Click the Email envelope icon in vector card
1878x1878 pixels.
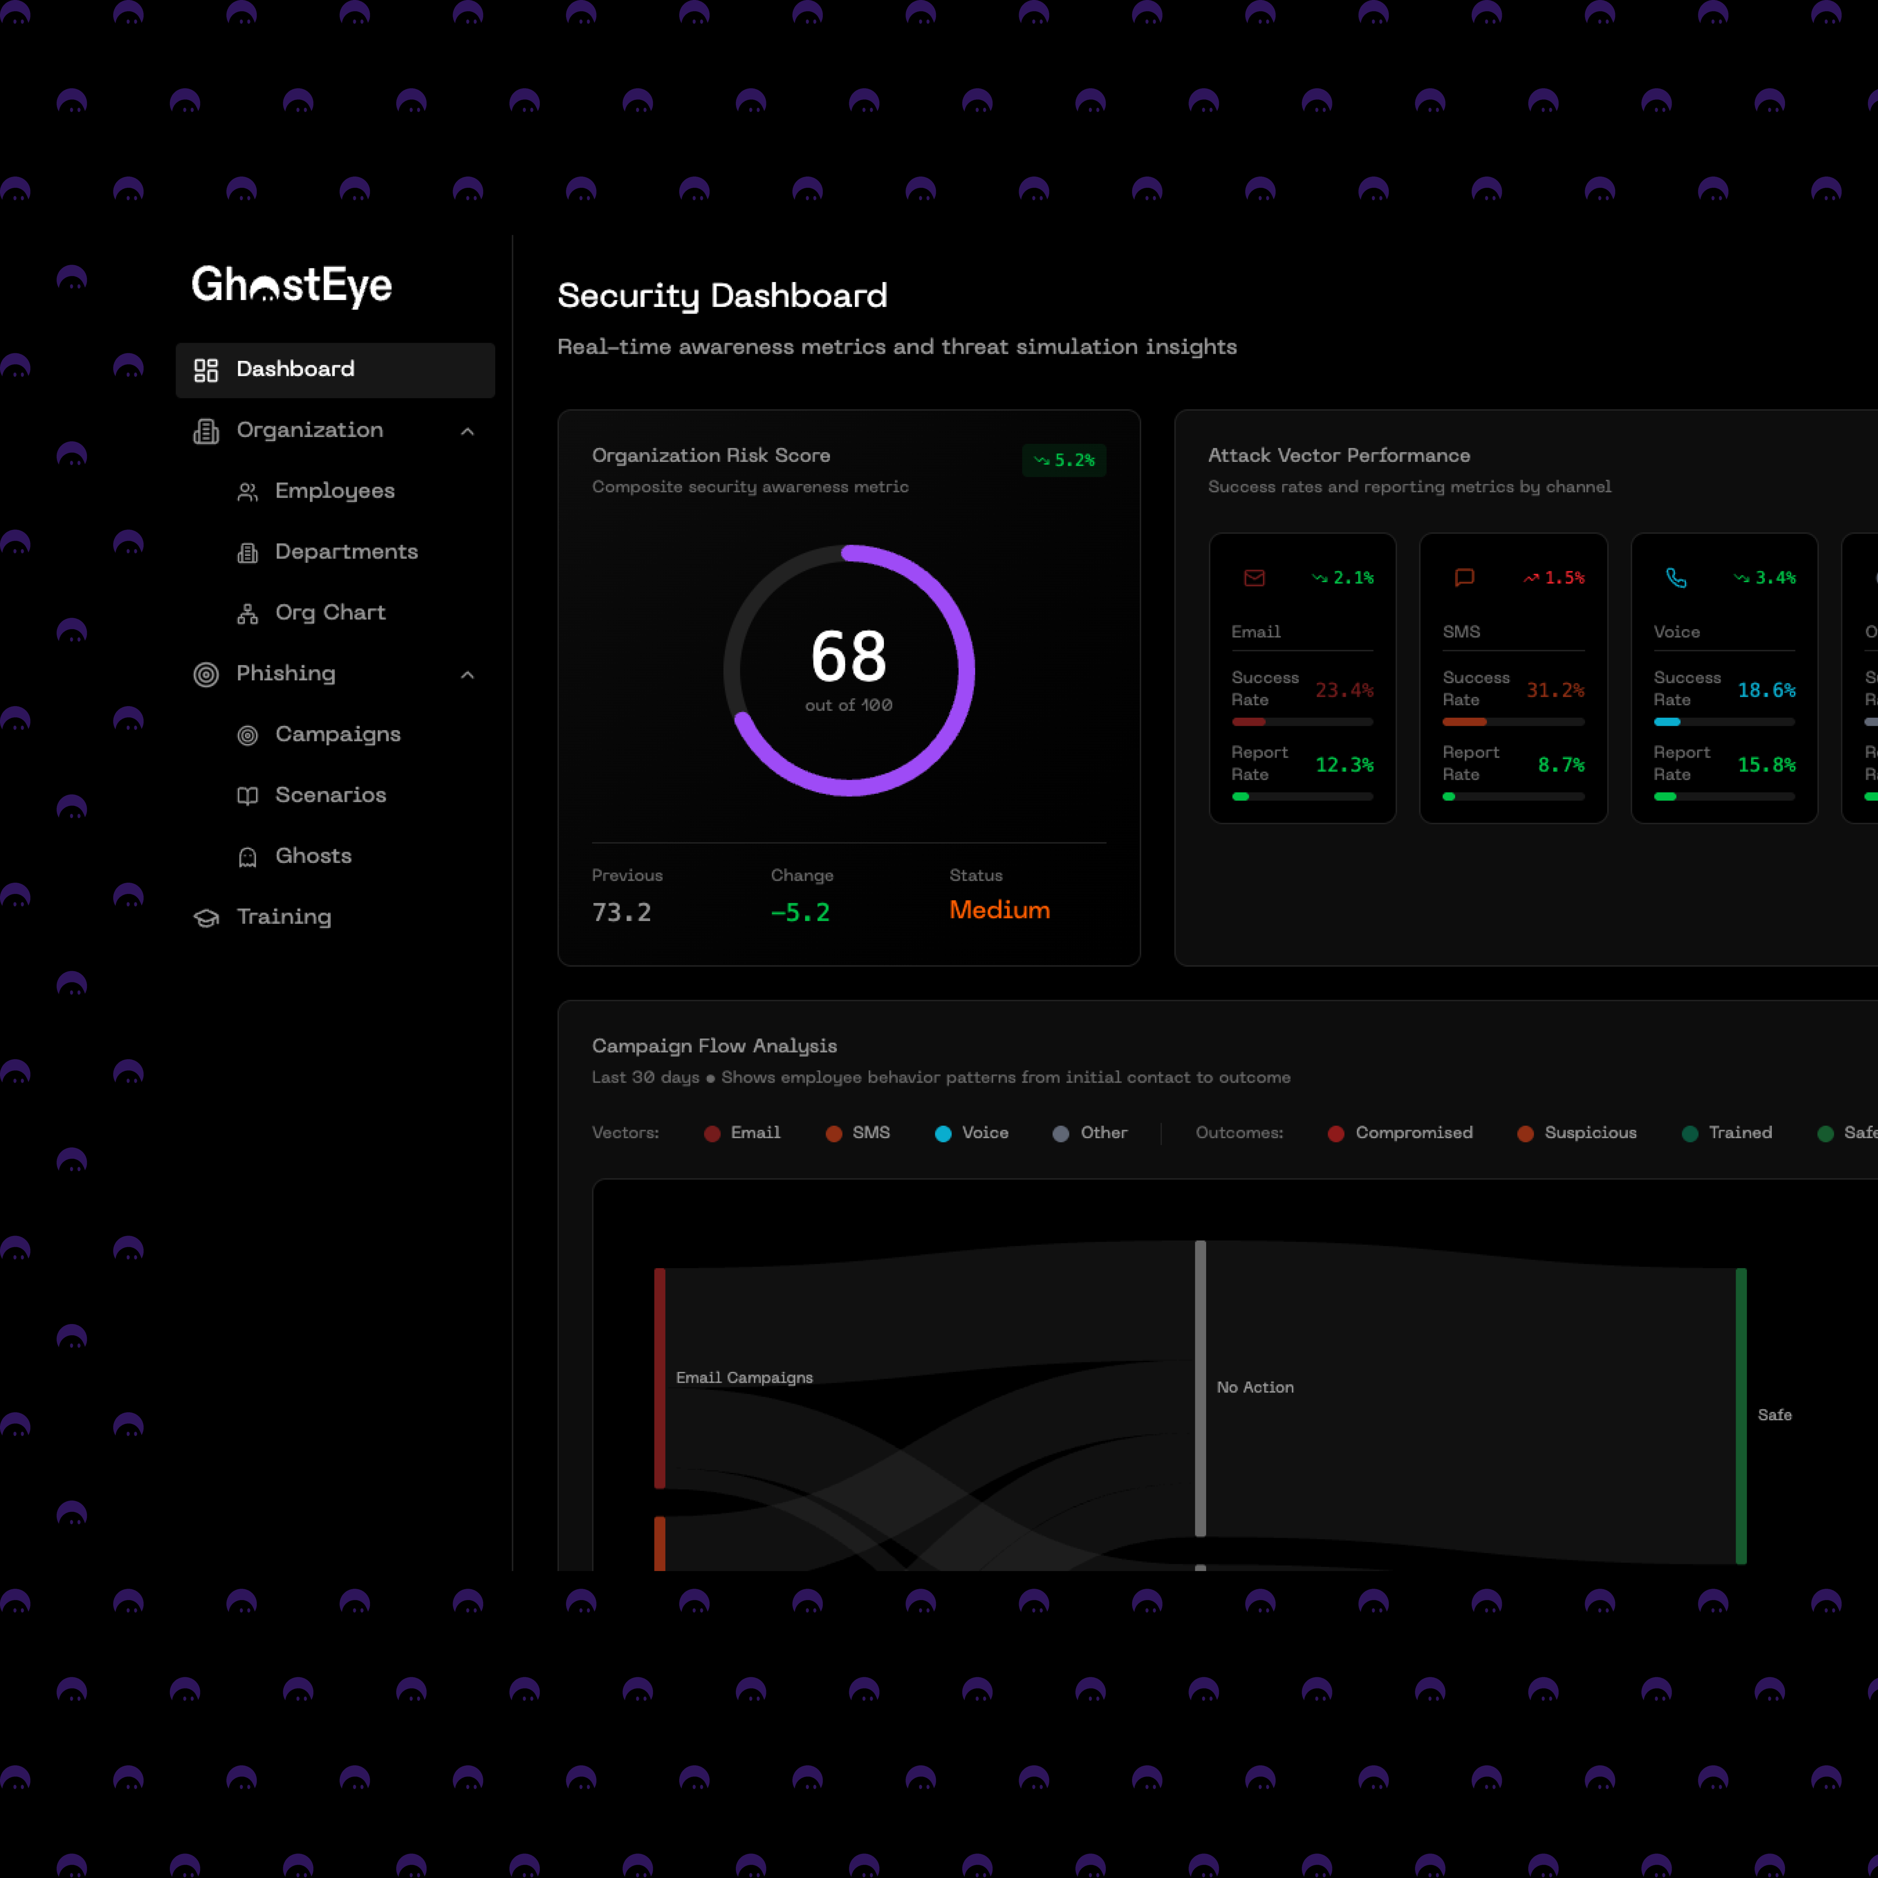click(x=1254, y=579)
